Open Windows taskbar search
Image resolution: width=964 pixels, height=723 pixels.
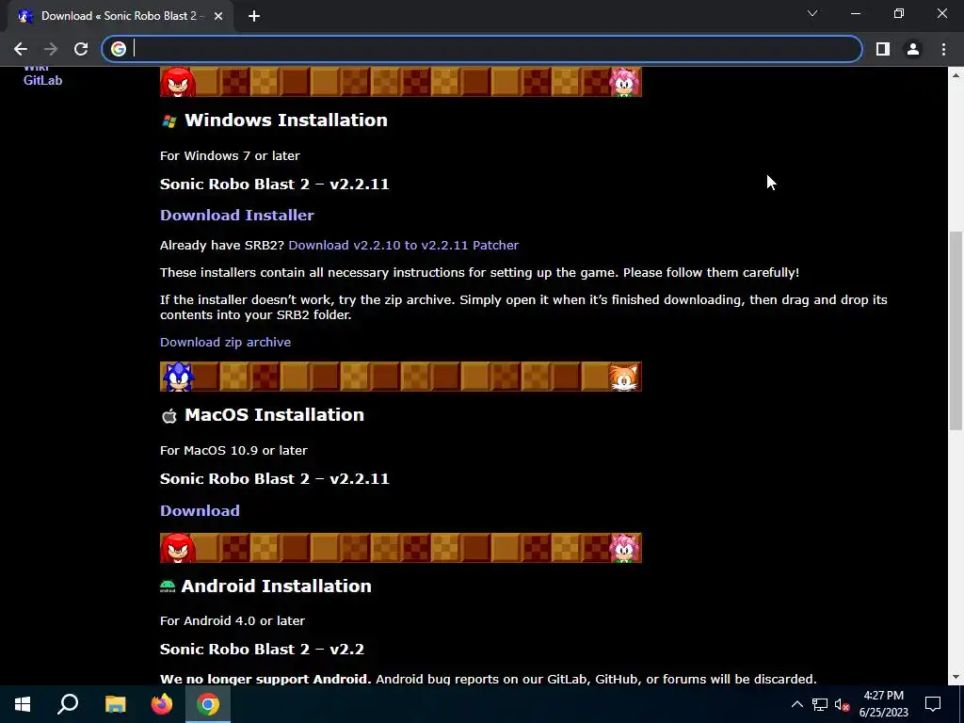68,704
